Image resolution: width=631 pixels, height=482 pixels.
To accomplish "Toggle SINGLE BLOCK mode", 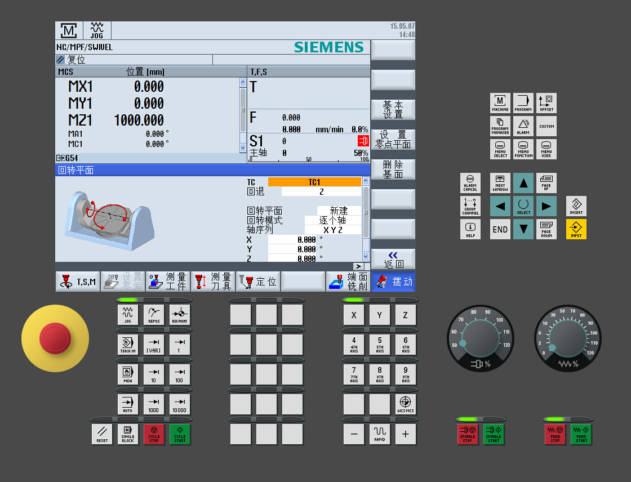I will [x=128, y=434].
